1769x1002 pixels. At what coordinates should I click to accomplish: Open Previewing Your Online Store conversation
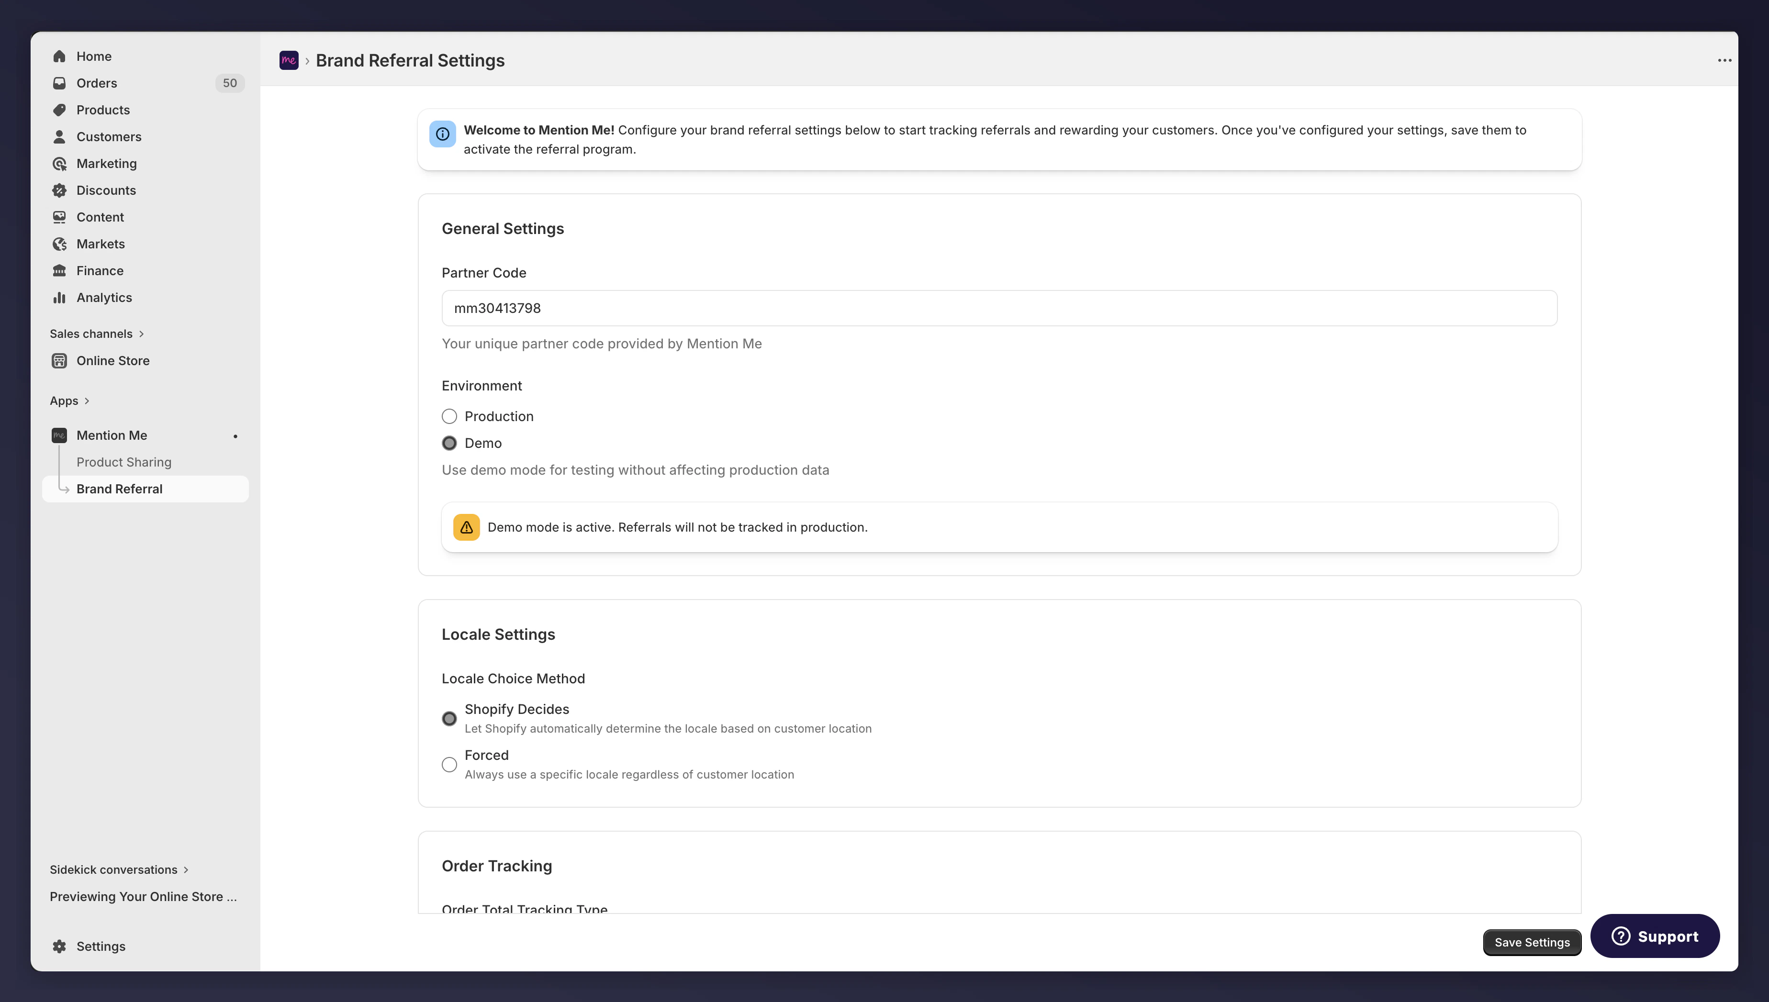coord(143,897)
